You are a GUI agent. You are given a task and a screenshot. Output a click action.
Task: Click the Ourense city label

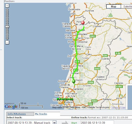pos(89,11)
